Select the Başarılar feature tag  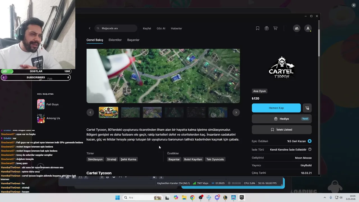174,159
